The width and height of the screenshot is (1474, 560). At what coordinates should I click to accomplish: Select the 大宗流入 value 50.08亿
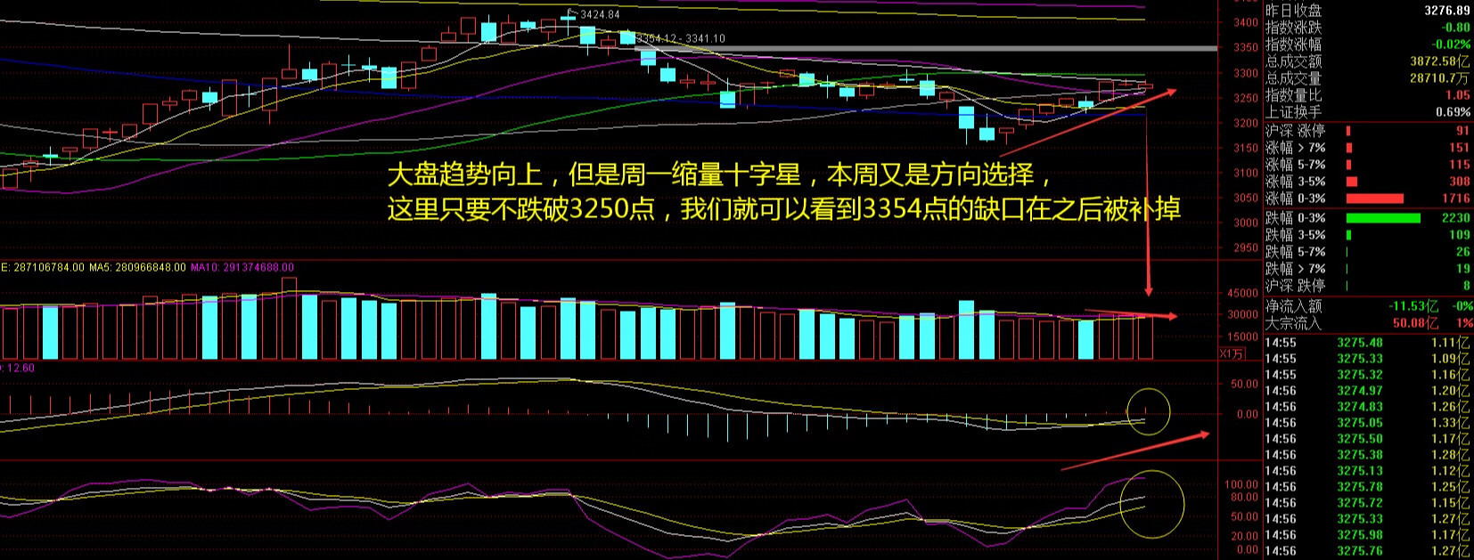[x=1416, y=323]
